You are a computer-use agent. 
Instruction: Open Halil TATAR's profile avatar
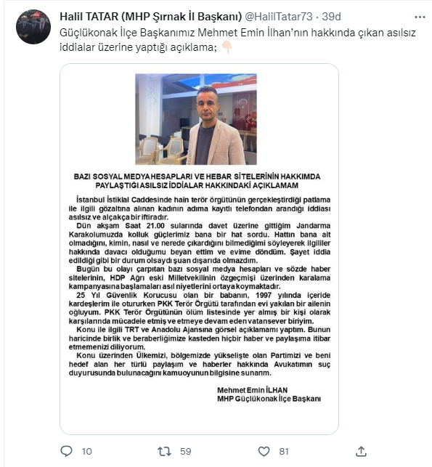click(33, 27)
